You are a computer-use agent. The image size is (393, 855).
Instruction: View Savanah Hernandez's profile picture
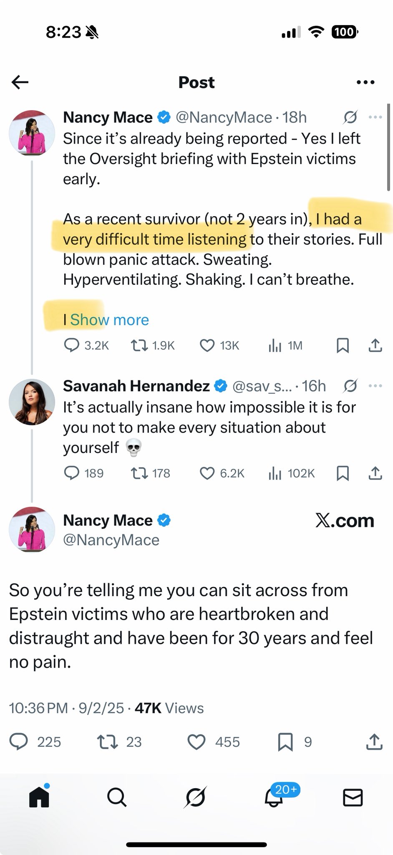click(x=32, y=402)
